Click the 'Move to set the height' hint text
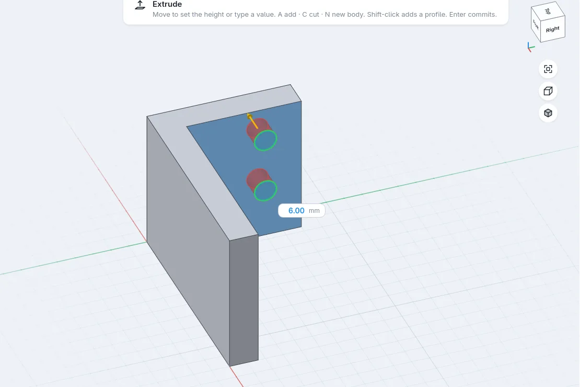The image size is (580, 387). click(x=324, y=15)
